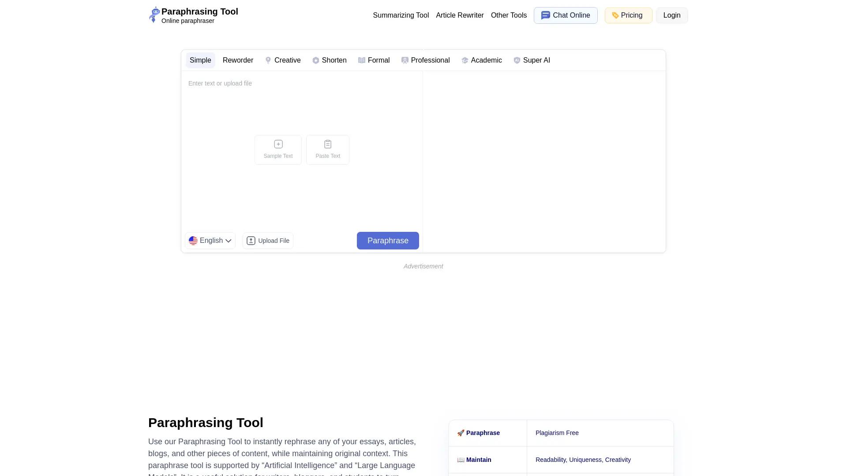This screenshot has height=476, width=847.
Task: Select the Formal mode book icon
Action: pyautogui.click(x=362, y=60)
